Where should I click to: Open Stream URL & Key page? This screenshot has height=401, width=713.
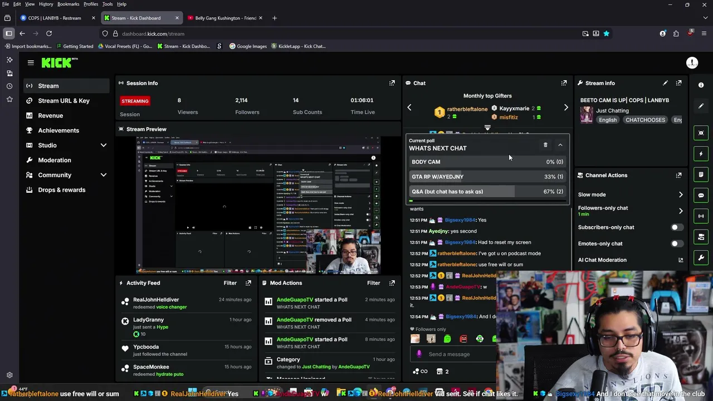[x=67, y=101]
